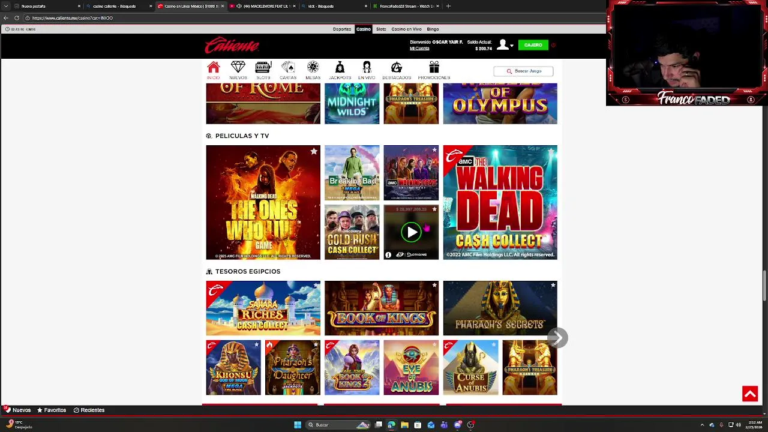This screenshot has height=432, width=768.
Task: Open the Promociones gift category
Action: 434,70
